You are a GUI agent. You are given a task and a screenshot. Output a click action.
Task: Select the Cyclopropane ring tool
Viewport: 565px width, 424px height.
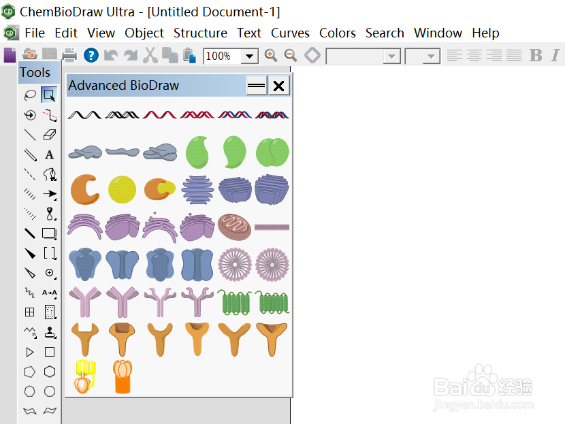pyautogui.click(x=30, y=352)
